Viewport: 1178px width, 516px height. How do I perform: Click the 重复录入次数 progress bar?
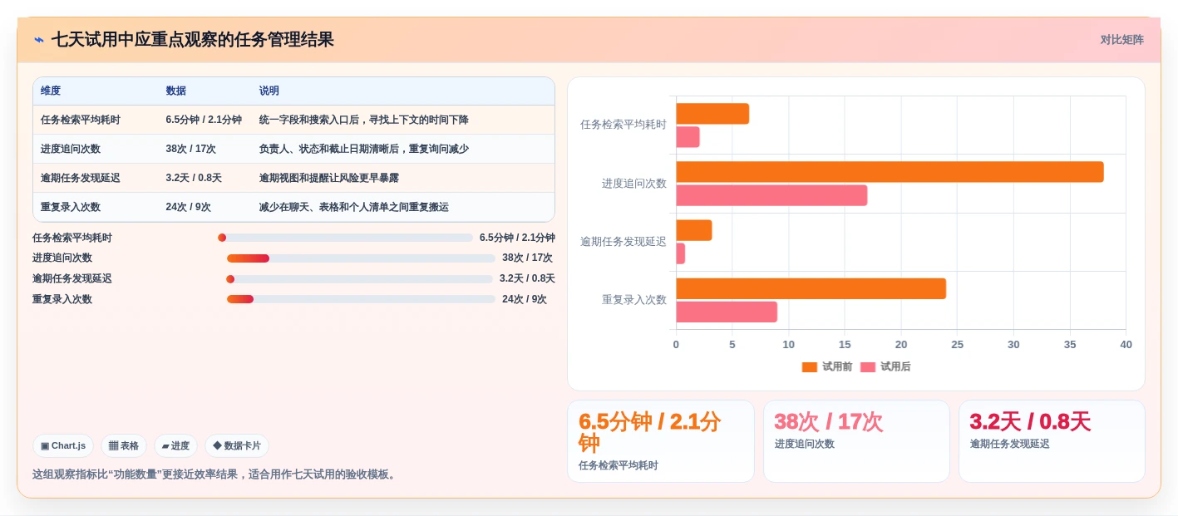[x=361, y=299]
